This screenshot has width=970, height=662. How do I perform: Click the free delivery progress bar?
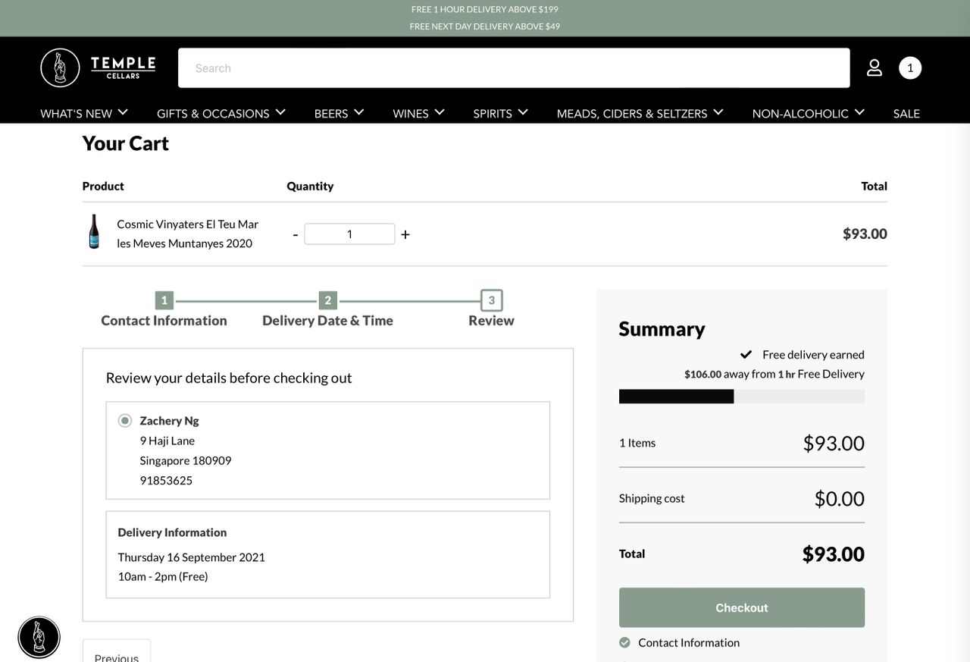tap(742, 397)
